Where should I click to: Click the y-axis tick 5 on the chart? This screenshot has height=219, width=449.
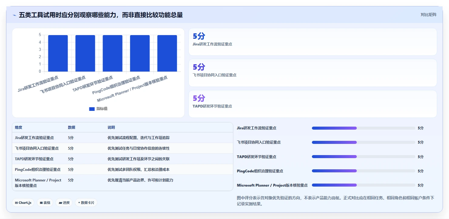point(40,35)
